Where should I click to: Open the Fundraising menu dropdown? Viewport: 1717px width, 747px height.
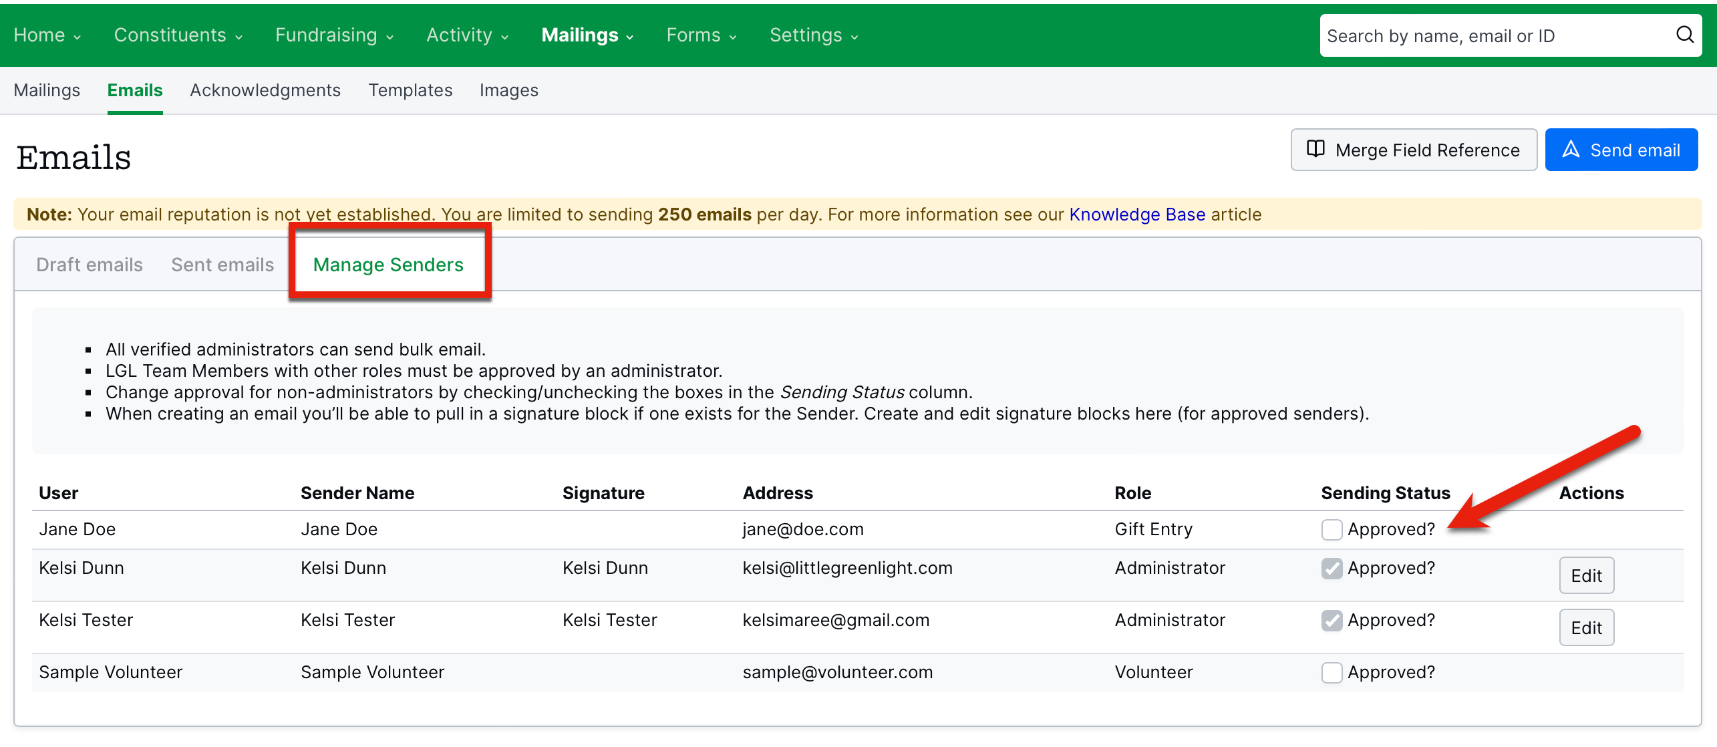[x=333, y=35]
